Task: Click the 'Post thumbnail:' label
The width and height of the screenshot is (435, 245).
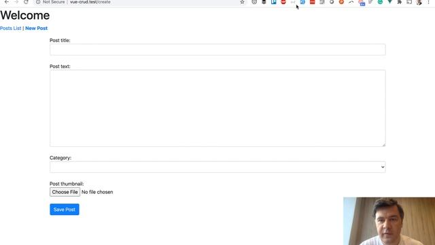Action: tap(67, 184)
